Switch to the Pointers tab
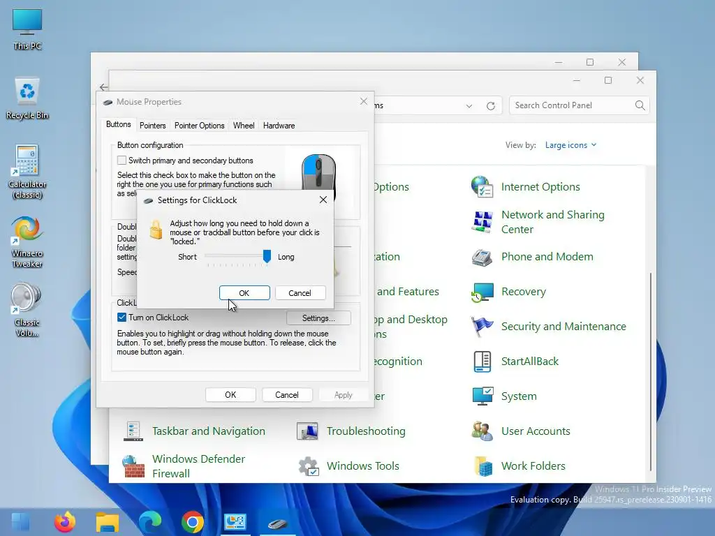This screenshot has height=536, width=715. click(x=152, y=126)
